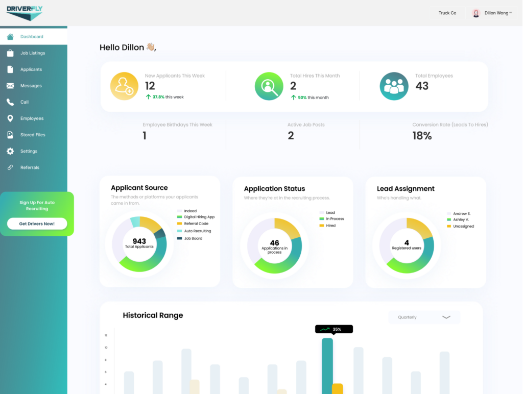Screen dimensions: 523x394
Task: Click the 943 Total Applicants donut center
Action: coord(139,243)
